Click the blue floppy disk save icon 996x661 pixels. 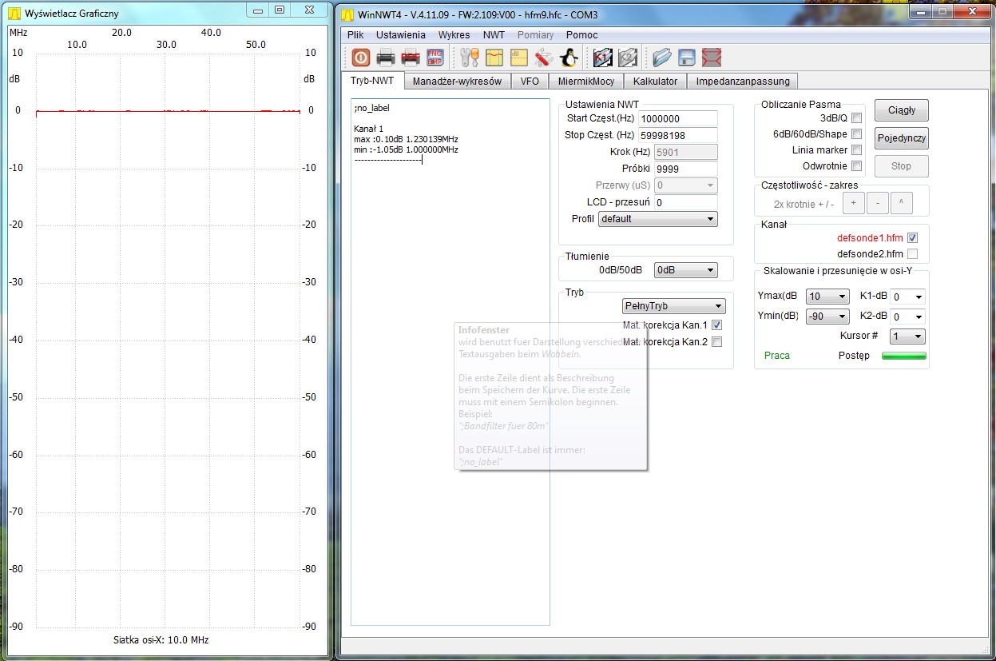(686, 58)
